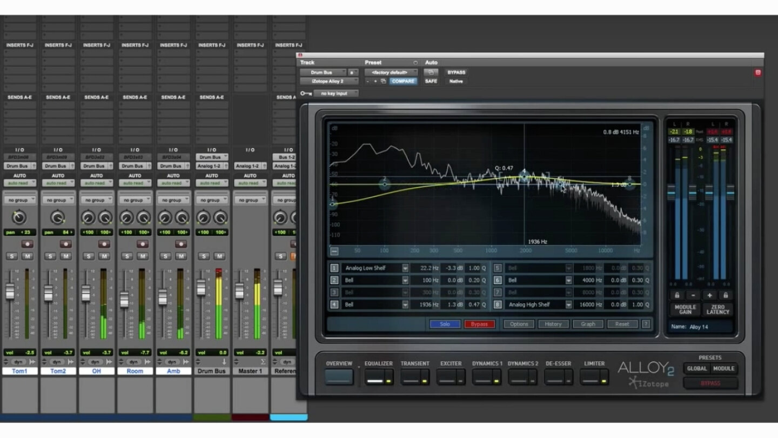Click the minus button under meters
The width and height of the screenshot is (778, 438).
tap(693, 295)
